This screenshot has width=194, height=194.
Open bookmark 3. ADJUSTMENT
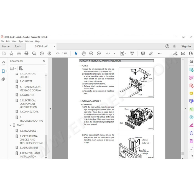point(29,148)
